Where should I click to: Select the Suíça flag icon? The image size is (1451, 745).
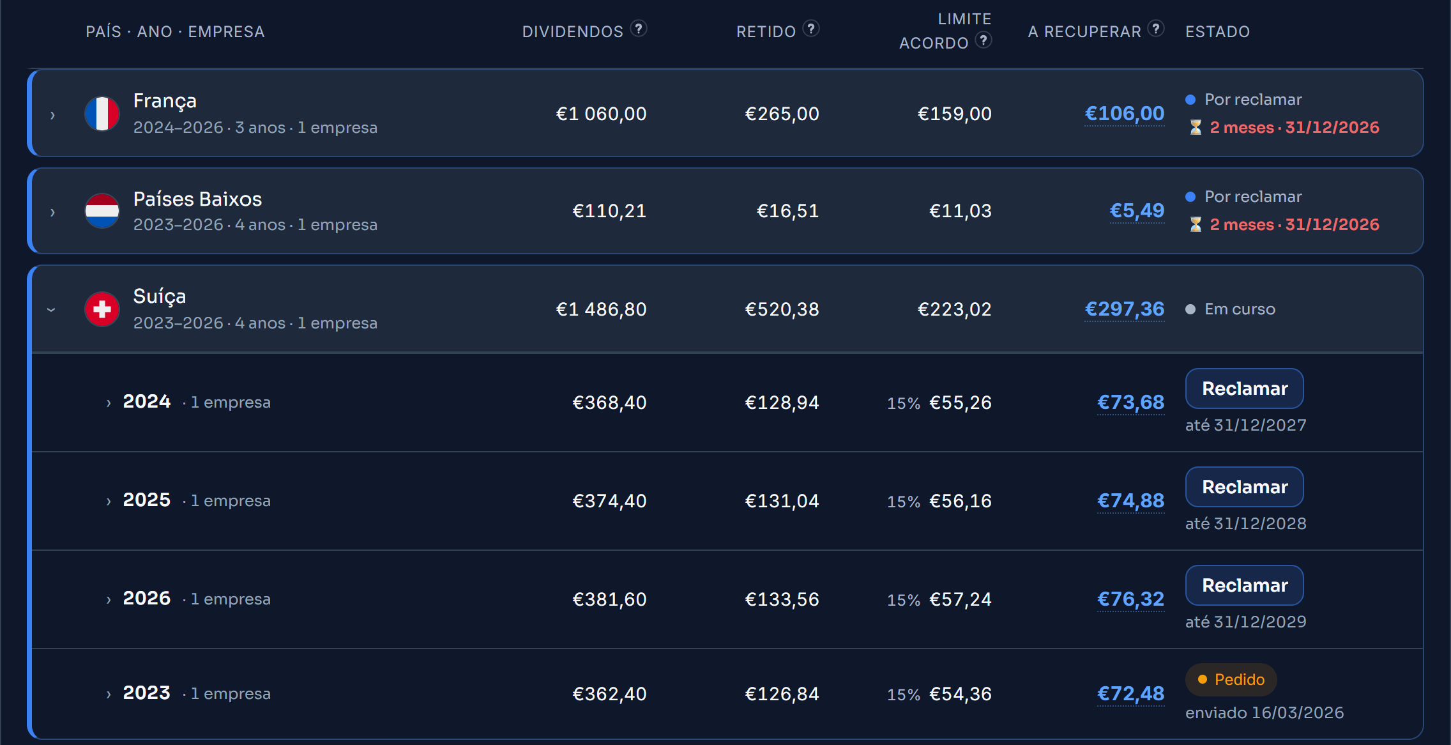tap(102, 309)
